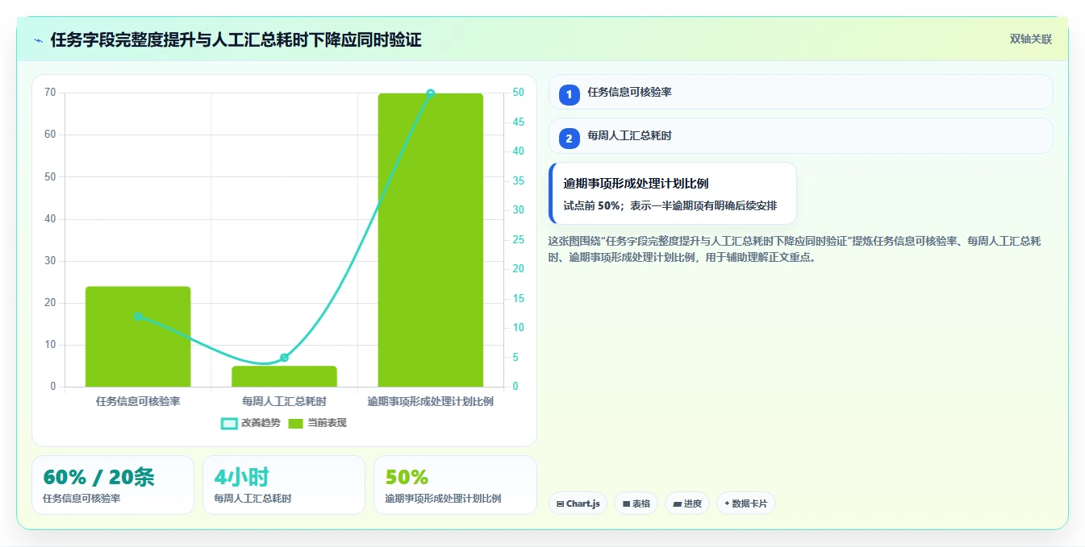The width and height of the screenshot is (1085, 547).
Task: Click the 数据卡片 tag
Action: tap(746, 503)
